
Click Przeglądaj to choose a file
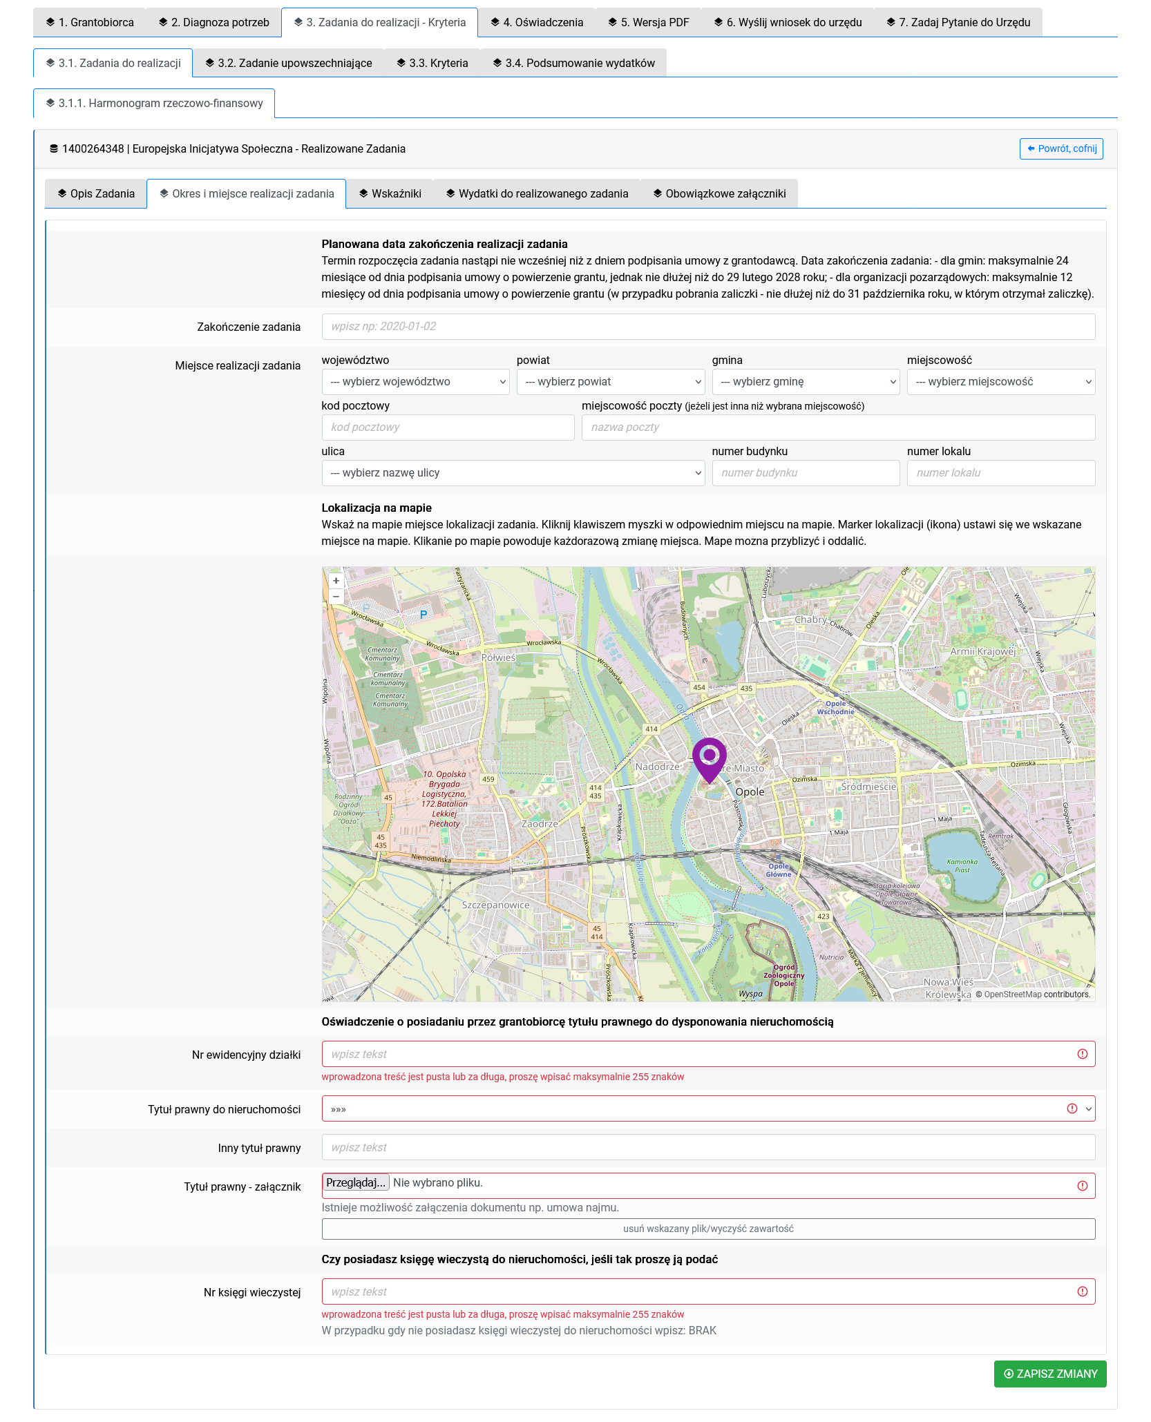pyautogui.click(x=356, y=1182)
